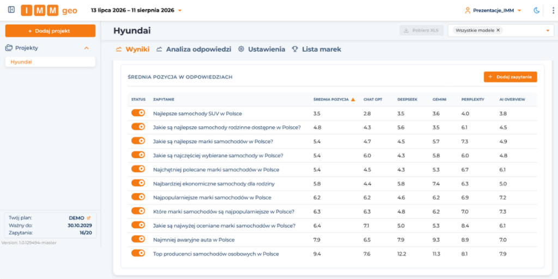Toggle status for najczęściej wybierane samochody query
This screenshot has width=558, height=279.
pos(138,155)
